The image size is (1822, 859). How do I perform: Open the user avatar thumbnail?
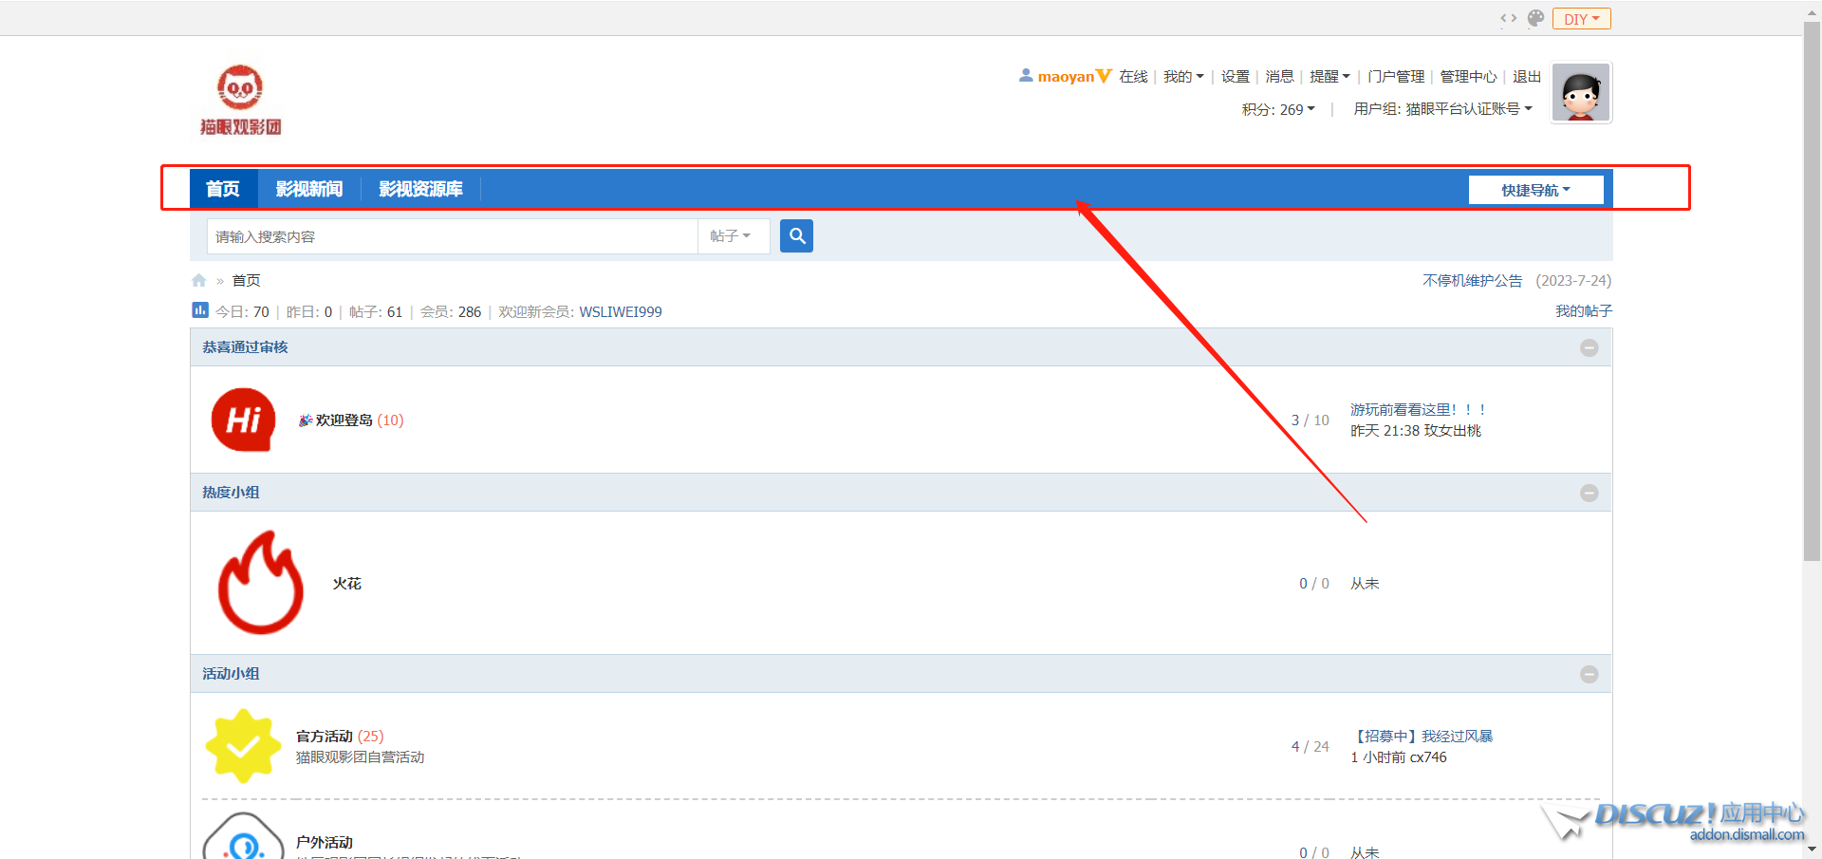point(1581,93)
